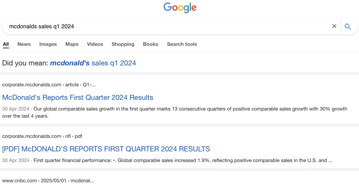This screenshot has height=186, width=359.
Task: Show the Videos results tab
Action: point(95,44)
